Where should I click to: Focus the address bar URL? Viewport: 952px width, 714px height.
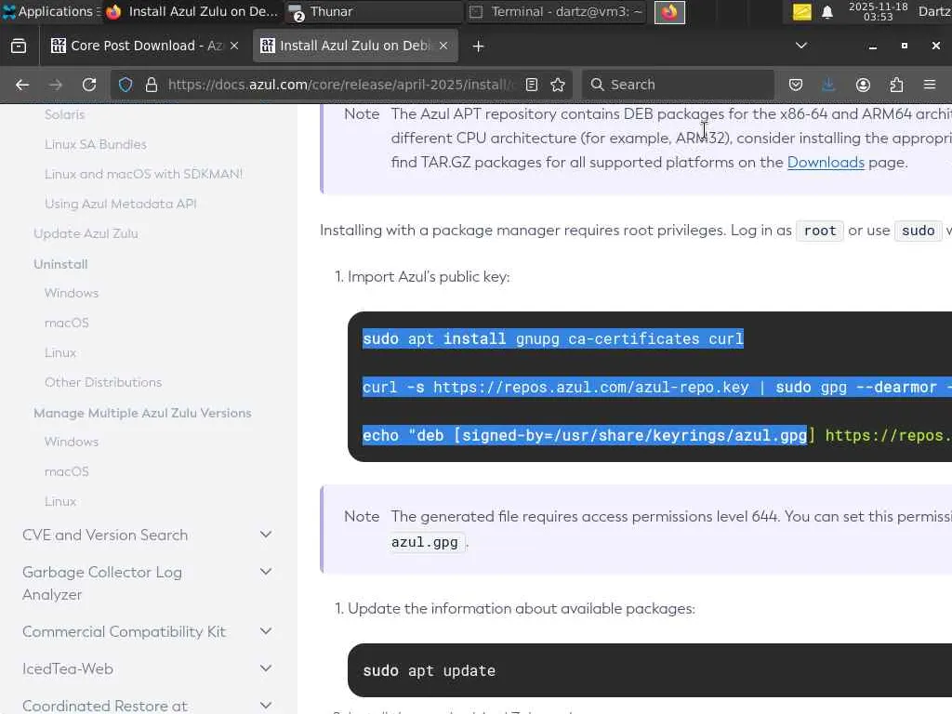[340, 85]
